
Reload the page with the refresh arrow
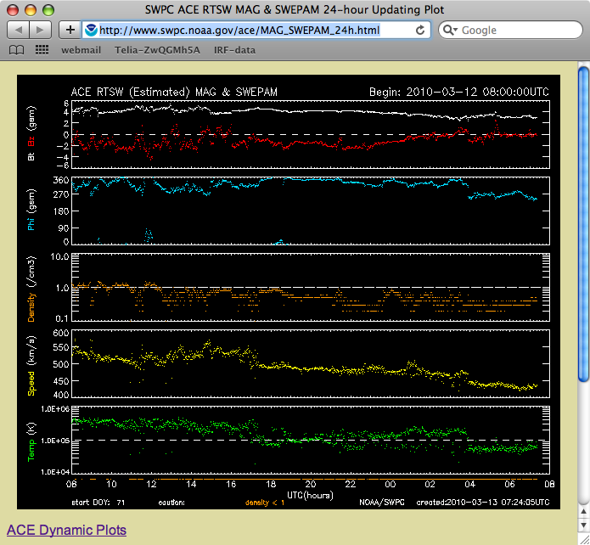pyautogui.click(x=420, y=30)
